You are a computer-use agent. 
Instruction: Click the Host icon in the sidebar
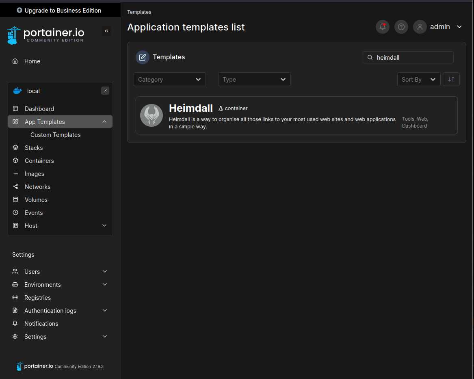(15, 225)
